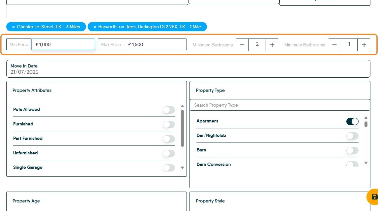Click the Property Attributes list up arrow
This screenshot has width=378, height=211.
[x=182, y=106]
